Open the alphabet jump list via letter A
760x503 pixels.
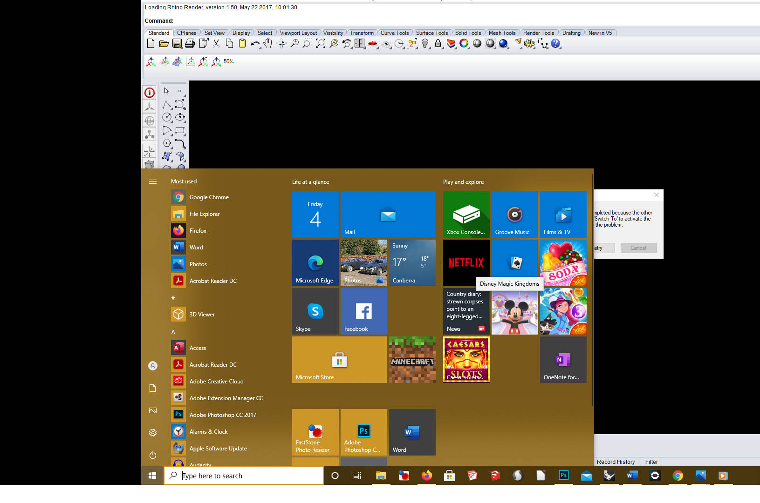coord(173,332)
